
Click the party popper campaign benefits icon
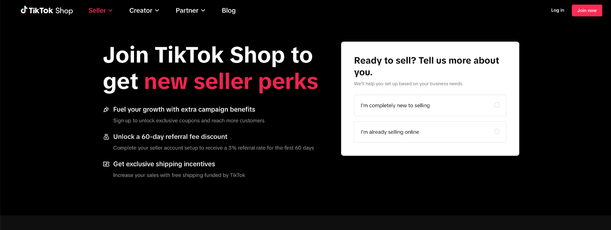[x=106, y=109]
